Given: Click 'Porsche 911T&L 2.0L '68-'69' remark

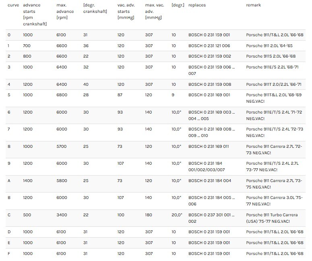Looking at the screenshot, I should tap(274, 98).
